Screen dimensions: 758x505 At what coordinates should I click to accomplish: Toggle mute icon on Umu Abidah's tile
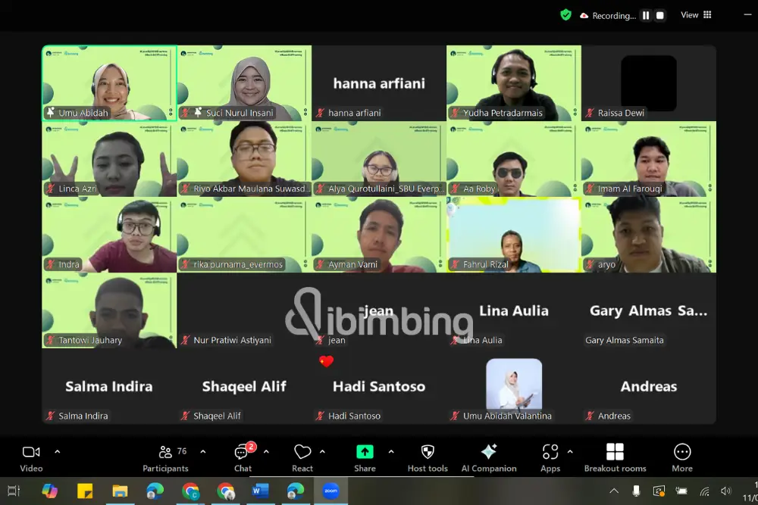[52, 113]
